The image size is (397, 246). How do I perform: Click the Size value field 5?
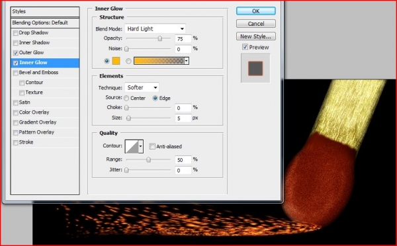point(183,118)
